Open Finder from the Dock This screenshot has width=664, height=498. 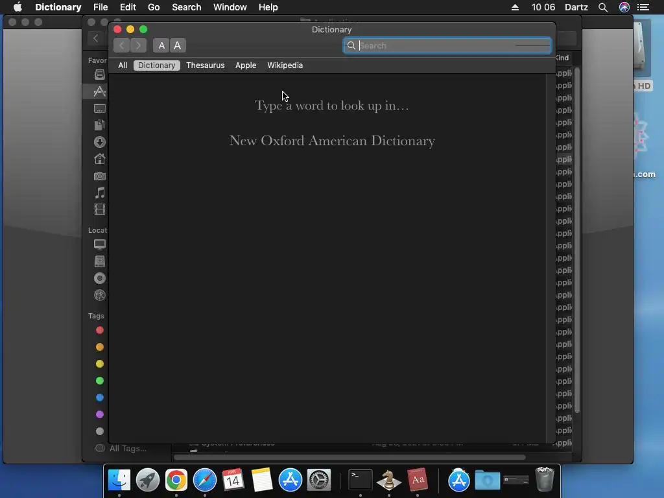[x=119, y=480]
